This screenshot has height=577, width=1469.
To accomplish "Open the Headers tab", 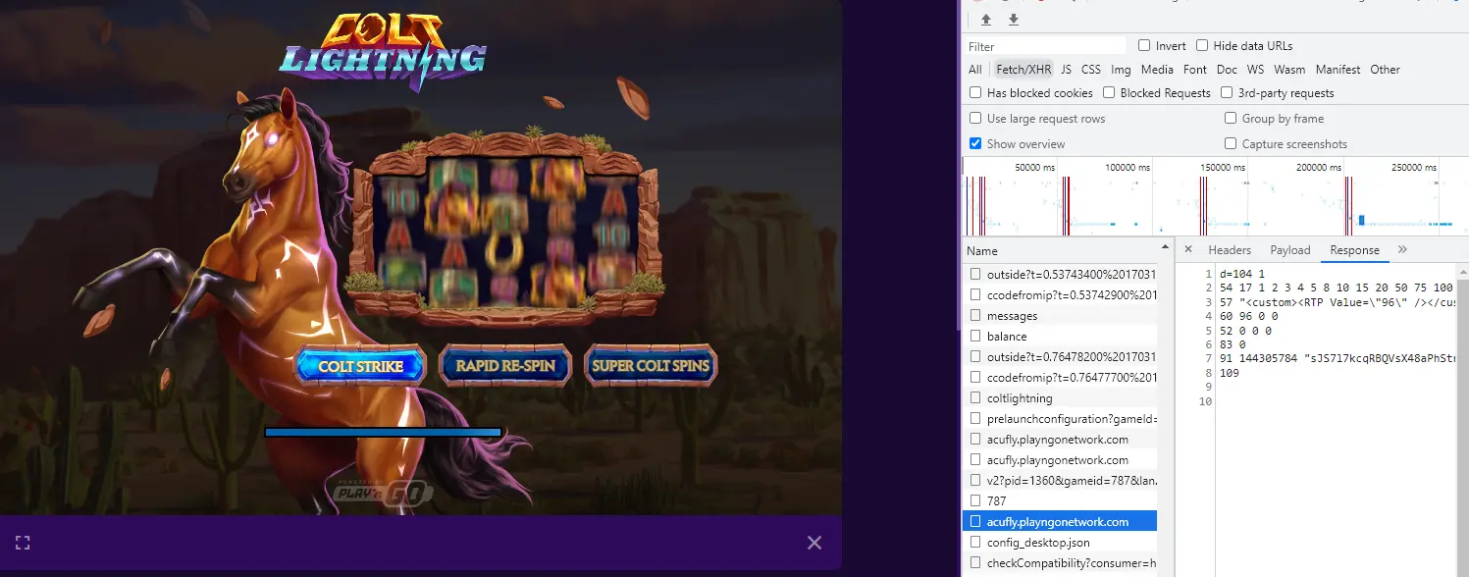I will pyautogui.click(x=1230, y=250).
